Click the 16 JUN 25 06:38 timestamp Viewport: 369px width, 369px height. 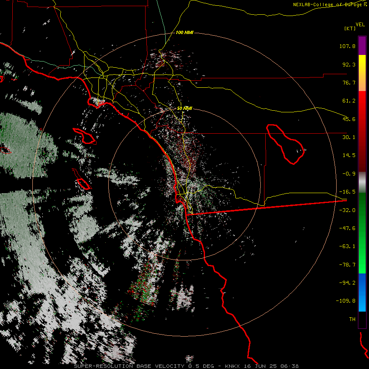[271, 366]
